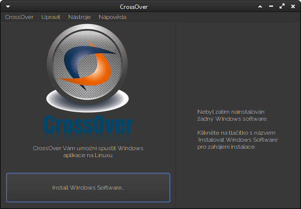Maximize the CrossOver window

tap(282, 6)
